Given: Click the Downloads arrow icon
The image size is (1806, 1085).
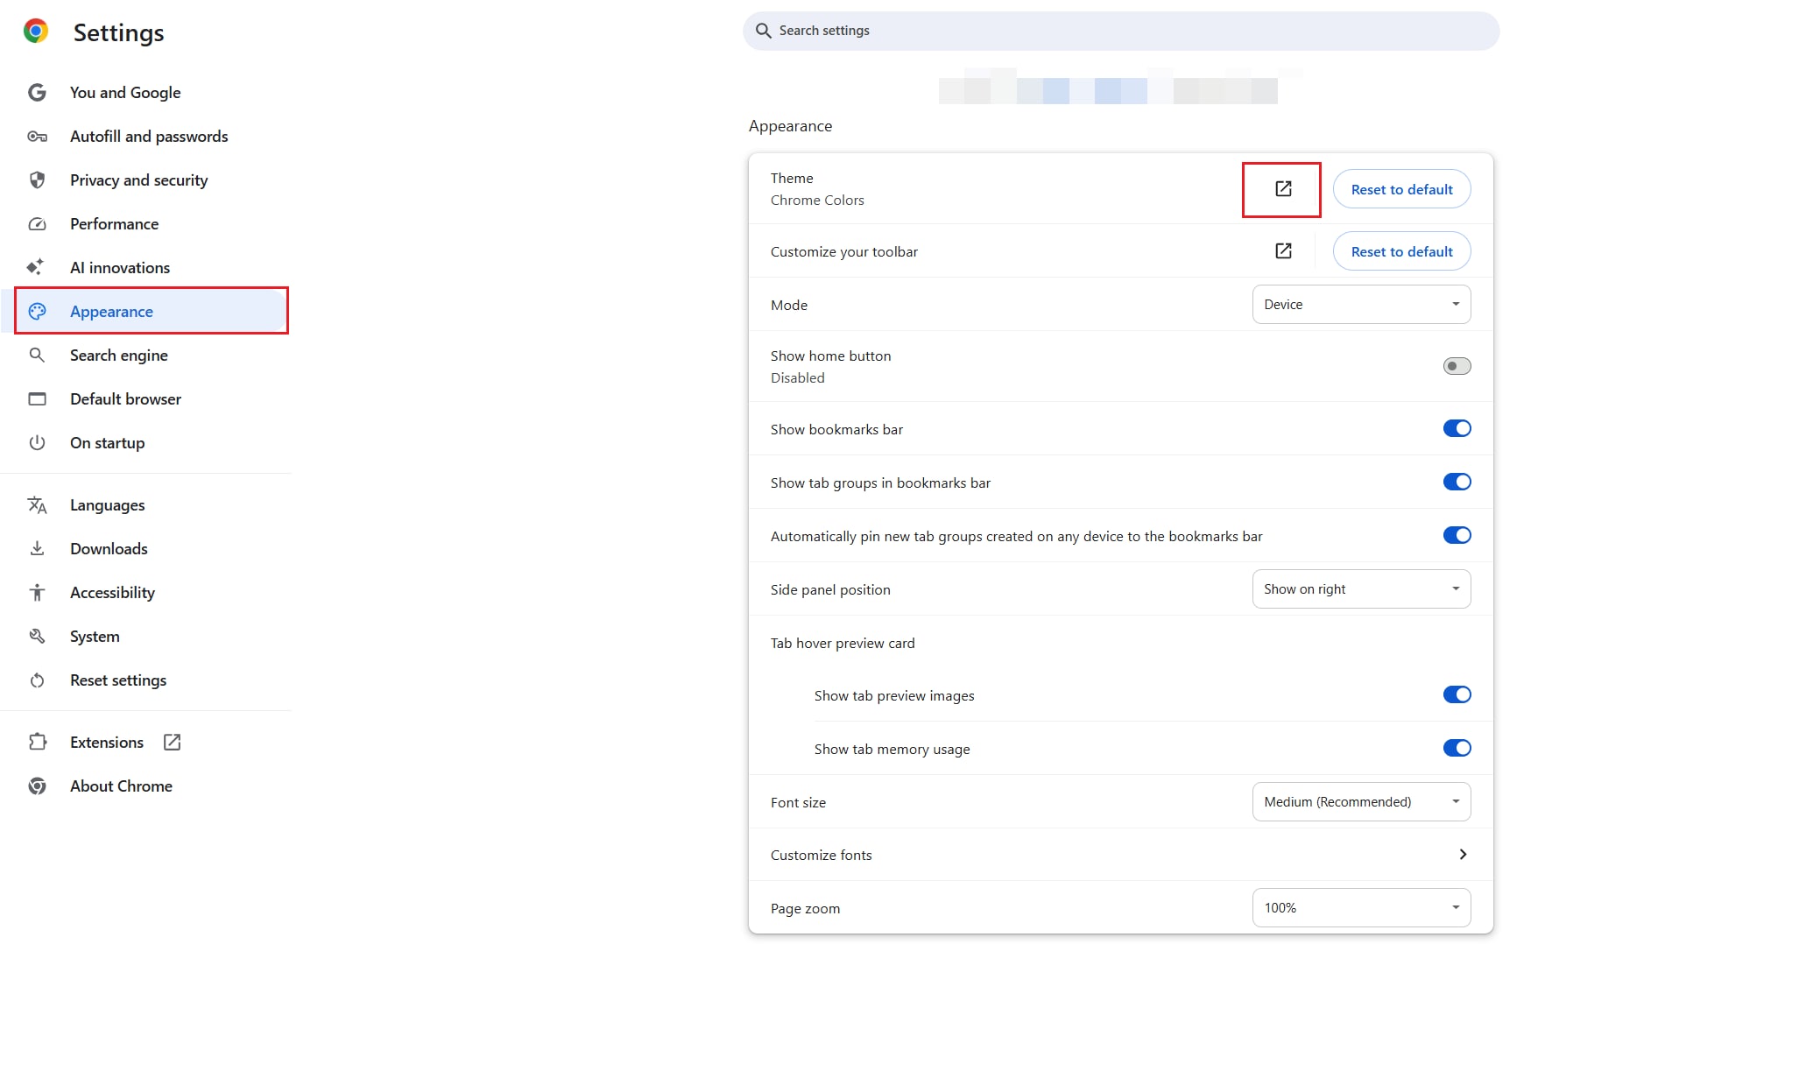Looking at the screenshot, I should pos(37,549).
